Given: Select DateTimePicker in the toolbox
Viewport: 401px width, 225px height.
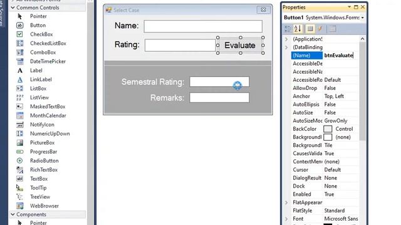Looking at the screenshot, I should pos(48,61).
